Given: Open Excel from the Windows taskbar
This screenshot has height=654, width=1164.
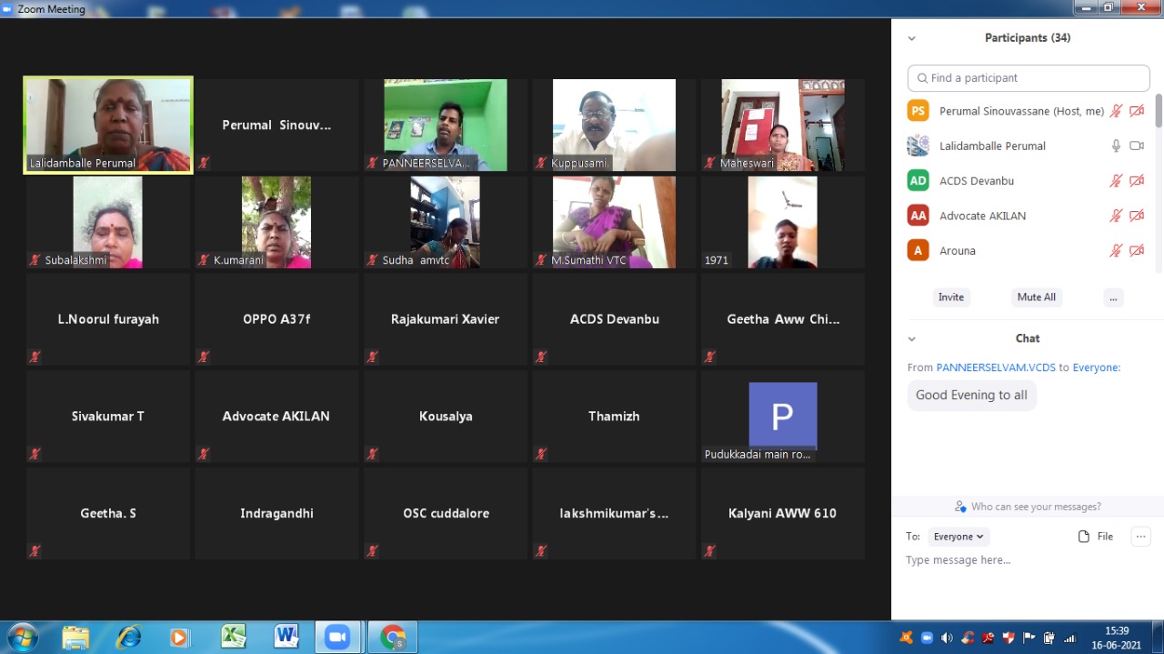Looking at the screenshot, I should [x=233, y=638].
